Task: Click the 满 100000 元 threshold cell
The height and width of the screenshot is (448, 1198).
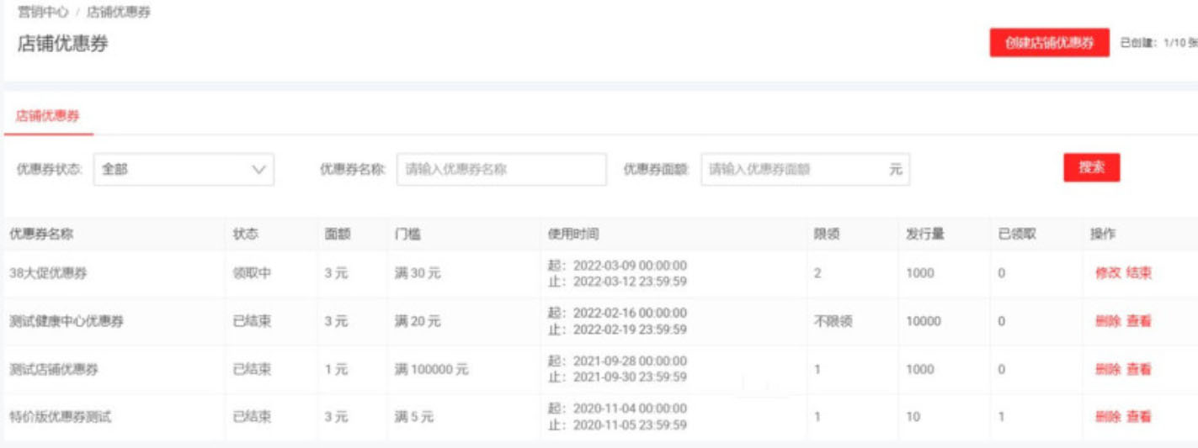Action: click(x=431, y=369)
